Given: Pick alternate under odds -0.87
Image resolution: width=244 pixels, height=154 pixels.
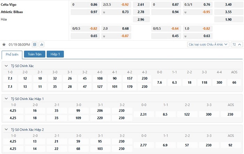Looking at the screenshot, I should tap(116, 36).
